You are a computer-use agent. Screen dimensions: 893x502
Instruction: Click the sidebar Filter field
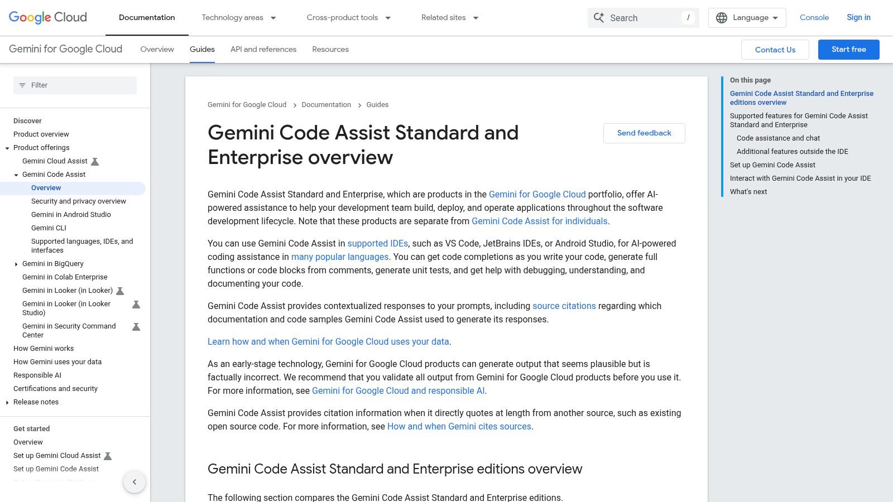point(75,85)
